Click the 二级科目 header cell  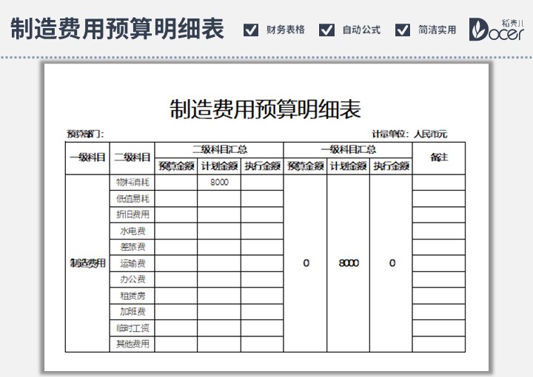(x=132, y=158)
